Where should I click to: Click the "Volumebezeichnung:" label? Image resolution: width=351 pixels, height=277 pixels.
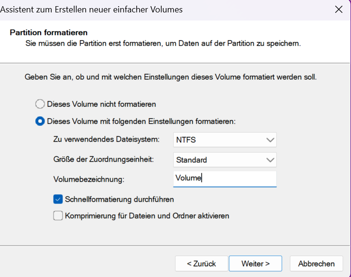tap(88, 179)
